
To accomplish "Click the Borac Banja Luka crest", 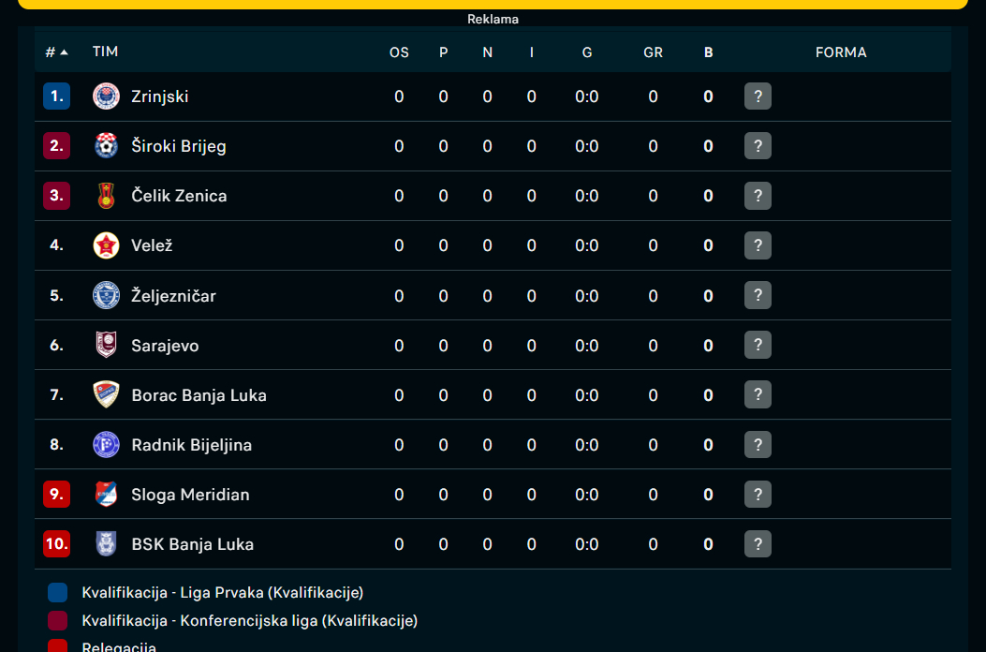I will click(x=106, y=394).
